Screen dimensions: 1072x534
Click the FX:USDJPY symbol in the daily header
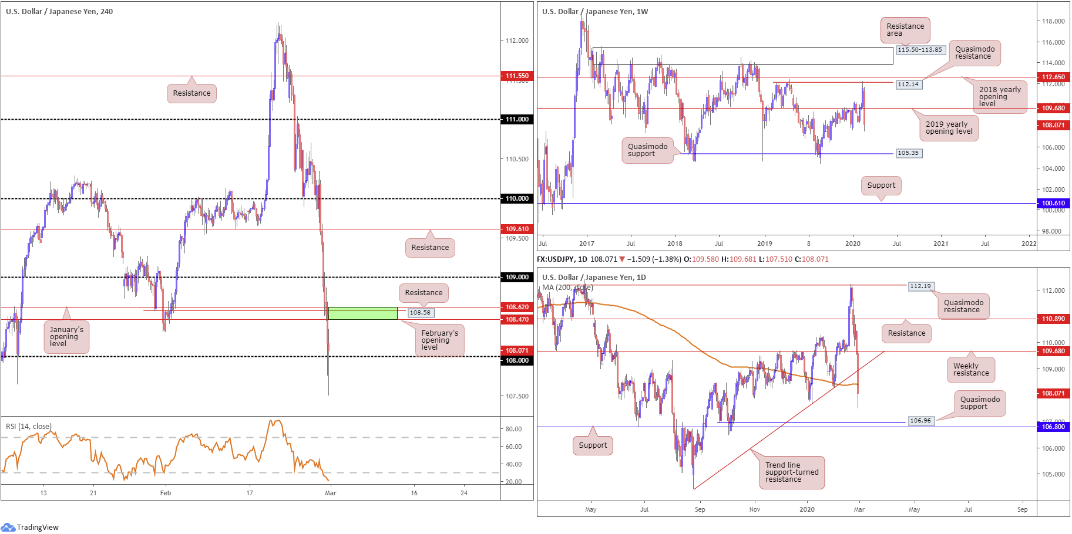[x=556, y=259]
